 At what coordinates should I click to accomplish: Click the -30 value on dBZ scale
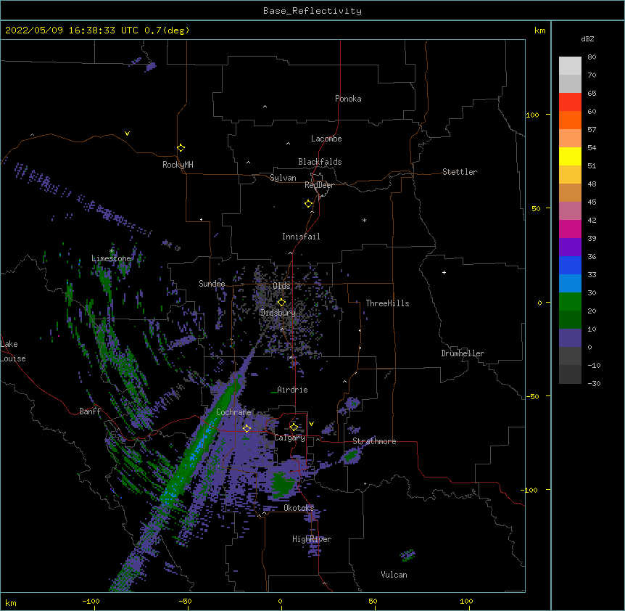tap(594, 383)
